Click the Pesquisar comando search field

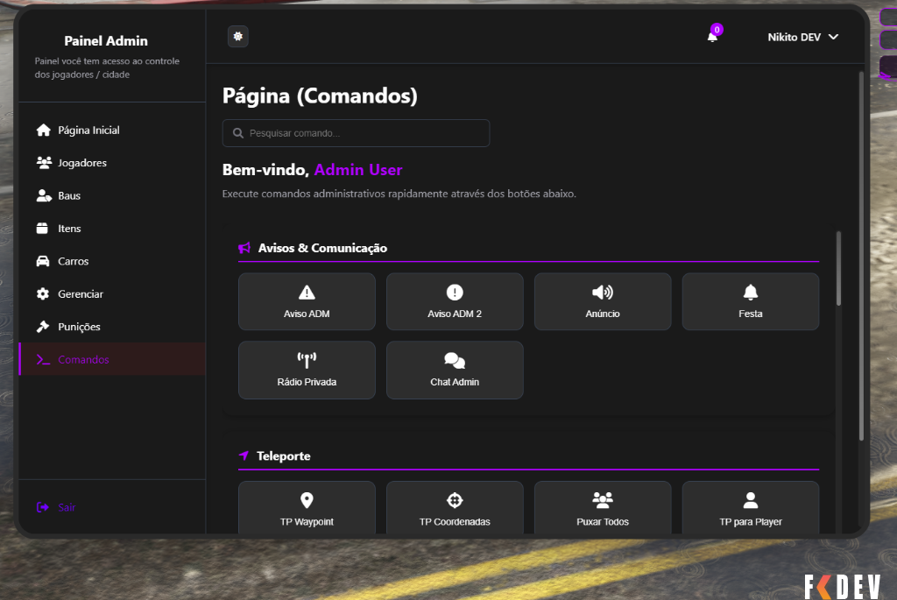point(355,132)
